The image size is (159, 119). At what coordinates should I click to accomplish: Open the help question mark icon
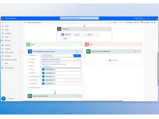(x=152, y=18)
